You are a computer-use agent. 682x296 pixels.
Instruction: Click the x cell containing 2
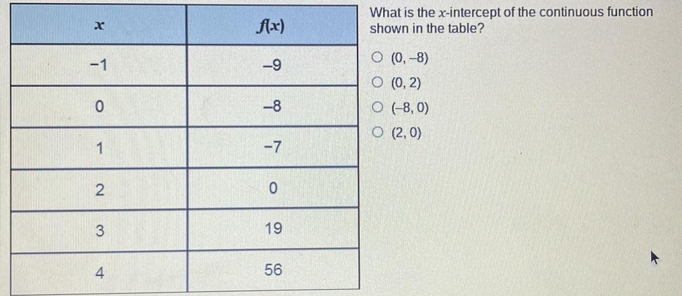click(99, 190)
